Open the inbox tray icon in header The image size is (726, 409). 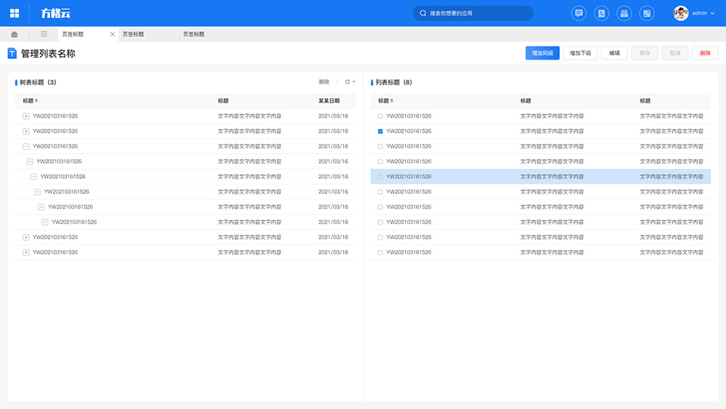624,13
